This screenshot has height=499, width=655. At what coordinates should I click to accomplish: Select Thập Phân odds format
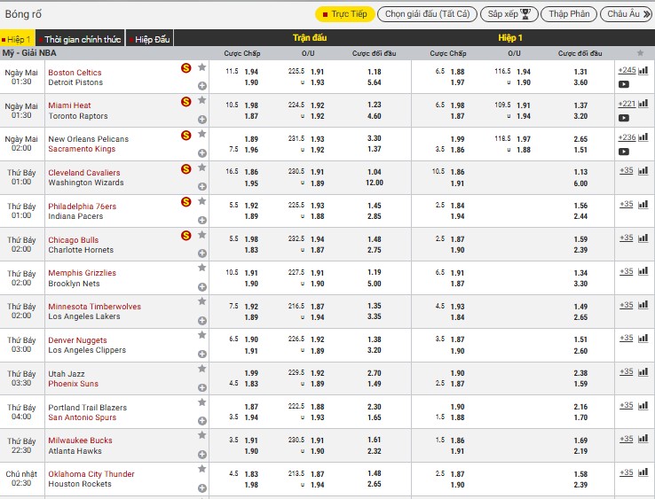tap(569, 14)
